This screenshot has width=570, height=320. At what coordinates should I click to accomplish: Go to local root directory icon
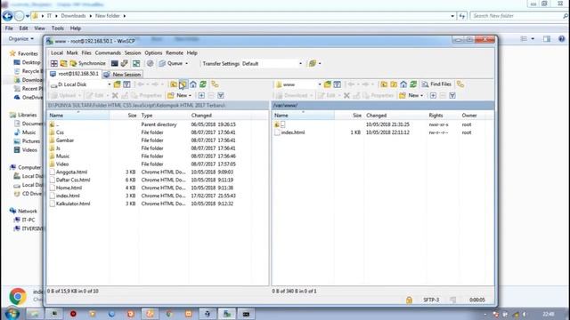[183, 84]
